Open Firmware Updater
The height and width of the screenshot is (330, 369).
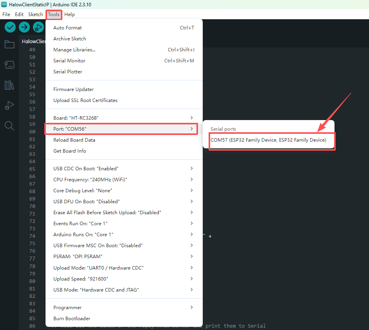124,89
